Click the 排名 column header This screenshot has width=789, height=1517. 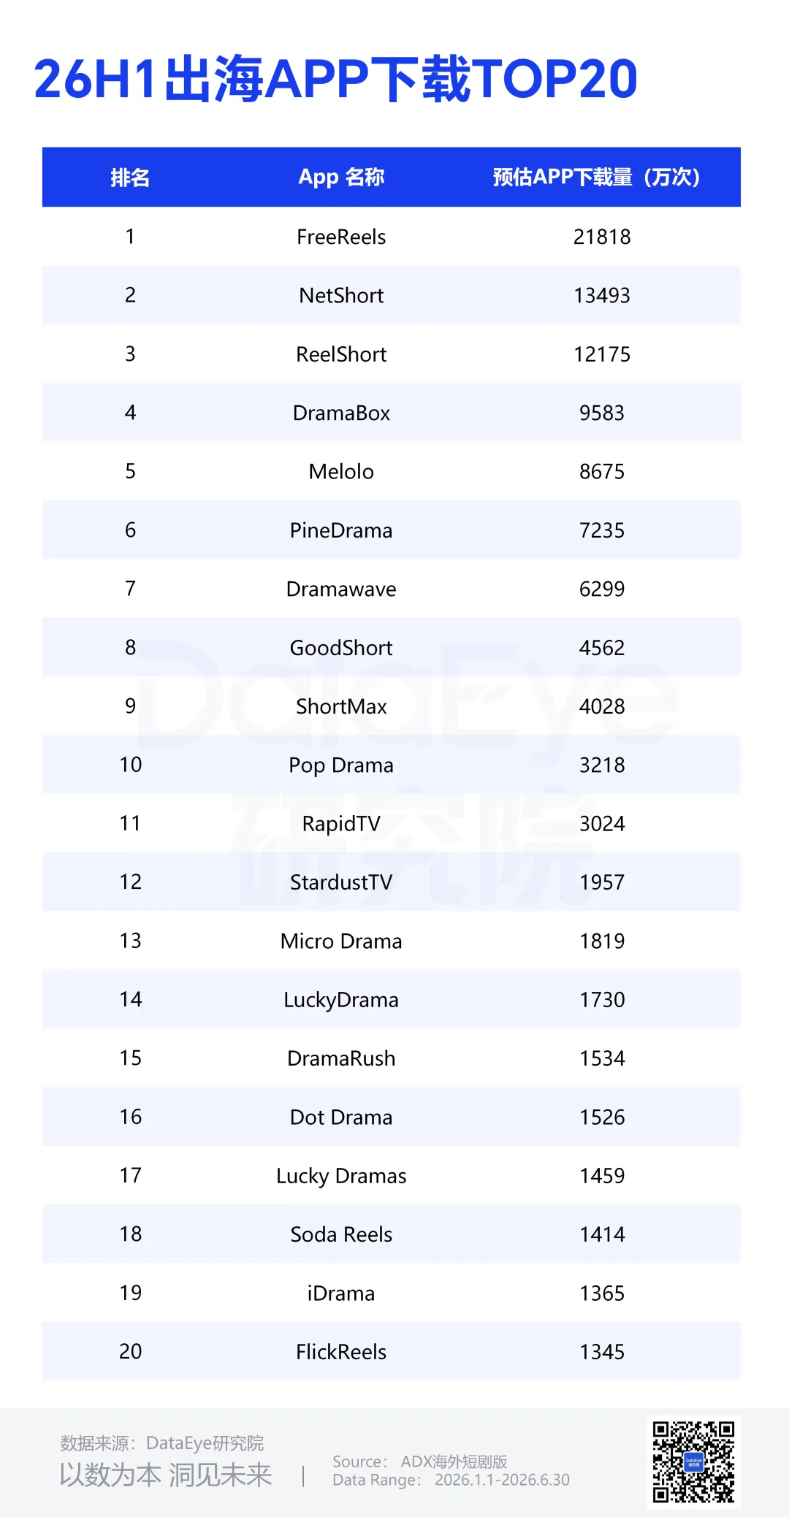[x=130, y=177]
